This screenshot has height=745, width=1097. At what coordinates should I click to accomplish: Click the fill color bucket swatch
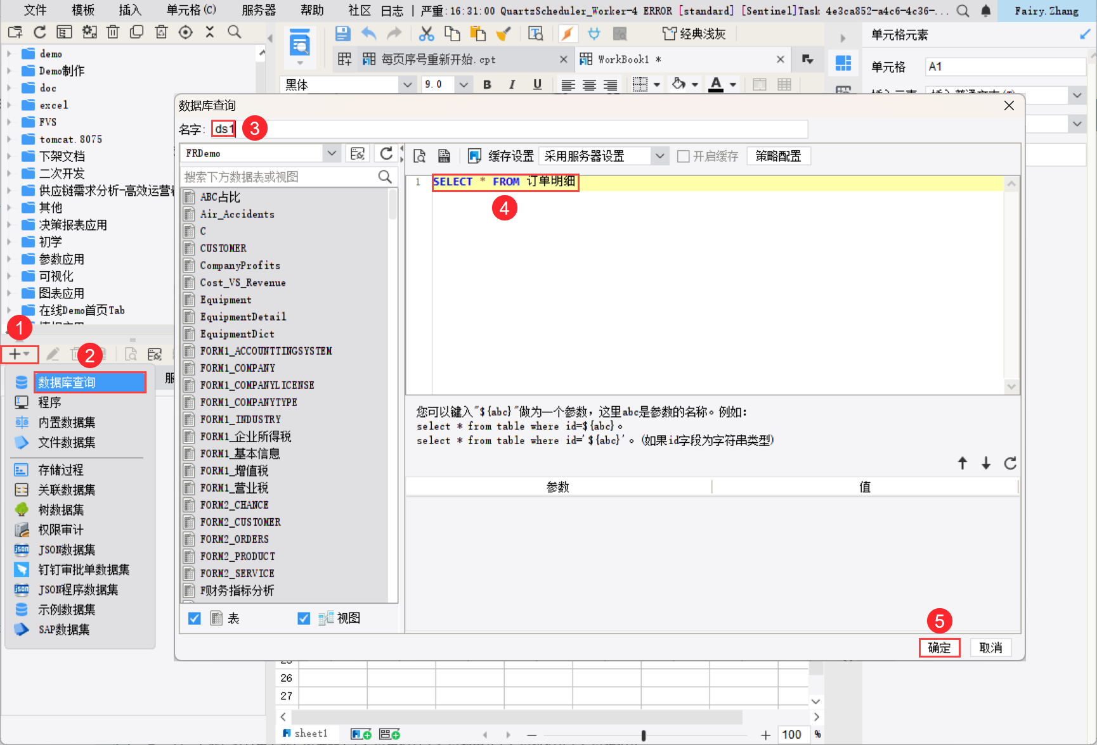point(678,84)
